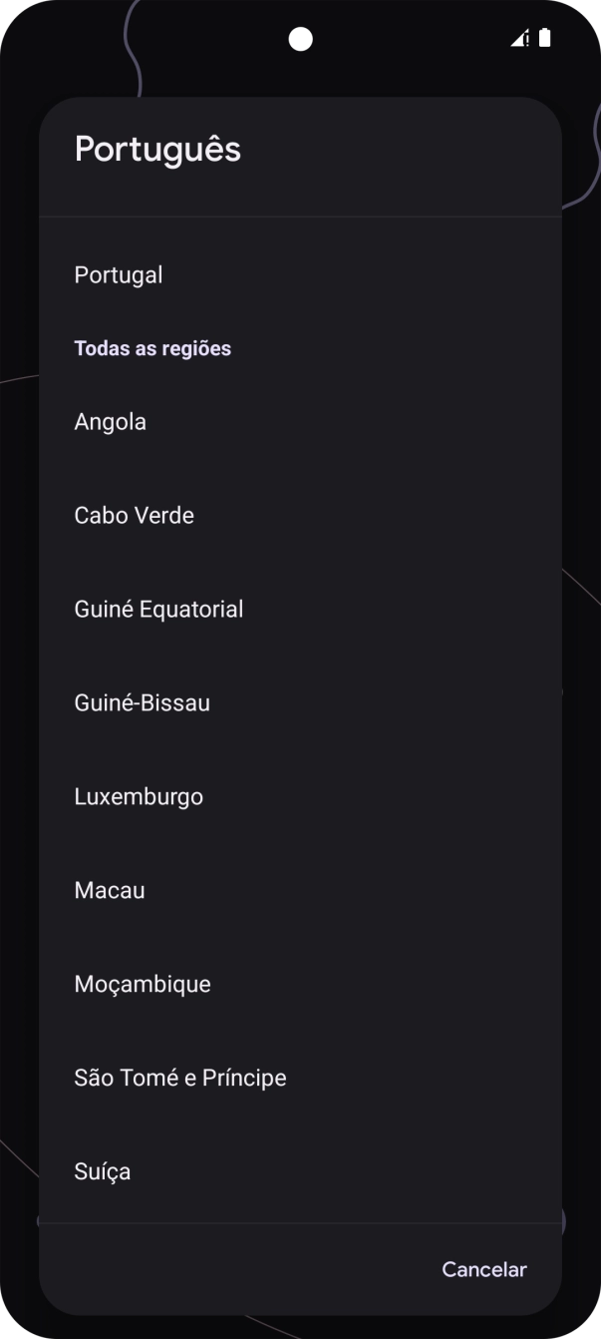Image resolution: width=601 pixels, height=1339 pixels.
Task: Tap Cancelar to dismiss the dialog
Action: [x=483, y=1269]
